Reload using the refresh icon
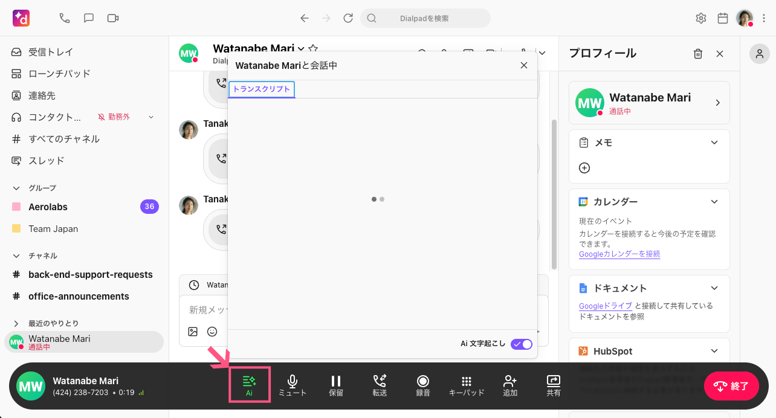Viewport: 776px width, 418px height. 348,18
